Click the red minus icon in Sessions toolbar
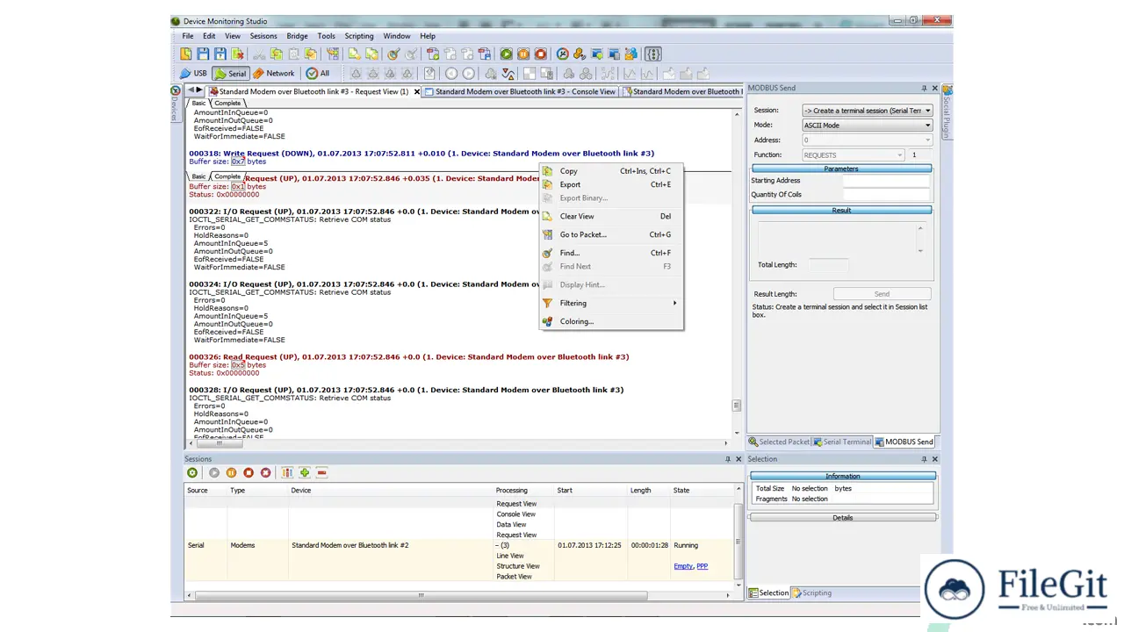Viewport: 1124px width, 632px height. 322,472
